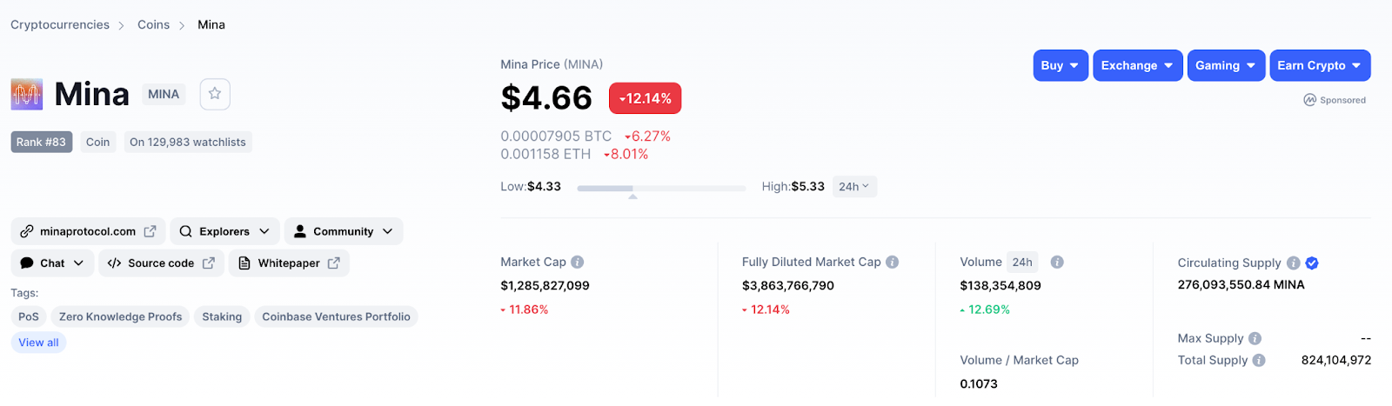The height and width of the screenshot is (406, 1392).
Task: Open the Exchange menu button
Action: pos(1137,65)
